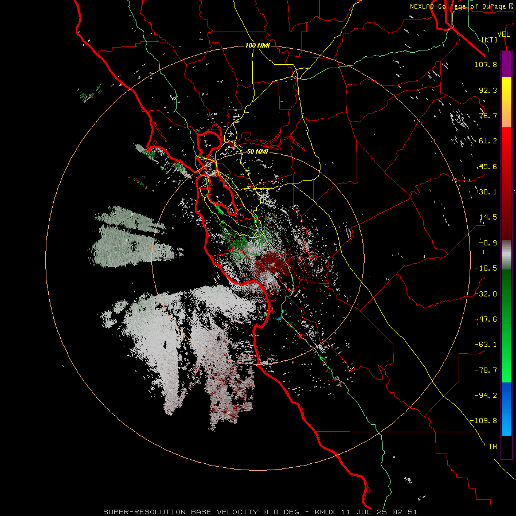Screen dimensions: 516x516
Task: Click the 76.7 velocity scale value
Action: pyautogui.click(x=488, y=115)
